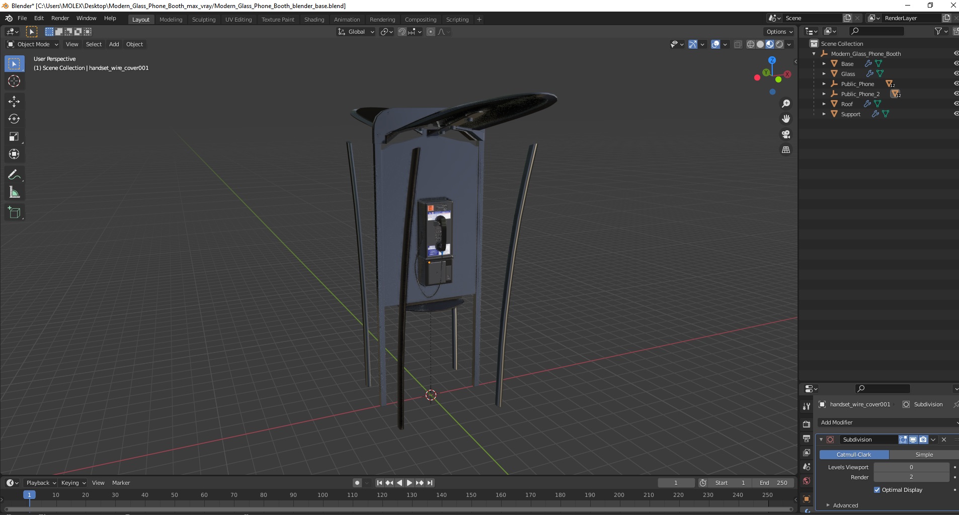Switch to the Sculpting workspace tab
959x515 pixels.
tap(204, 20)
